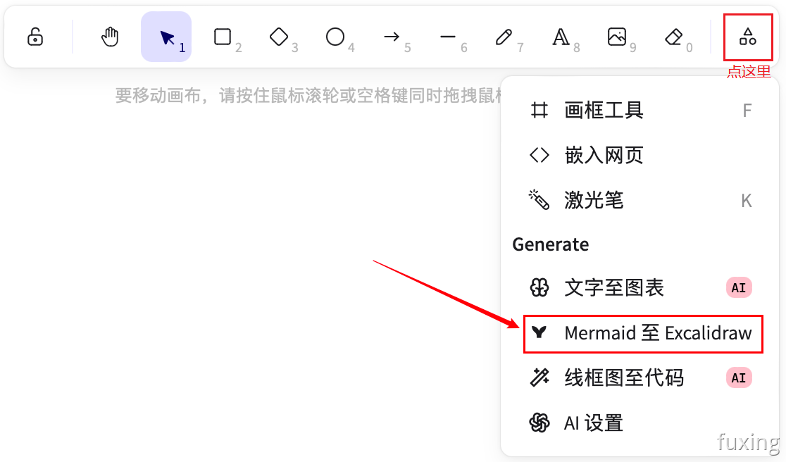Select the Selection arrow tool

coord(166,37)
